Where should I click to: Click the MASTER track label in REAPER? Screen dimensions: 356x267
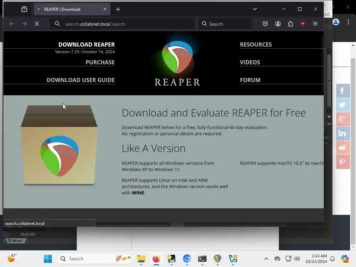coord(28,234)
